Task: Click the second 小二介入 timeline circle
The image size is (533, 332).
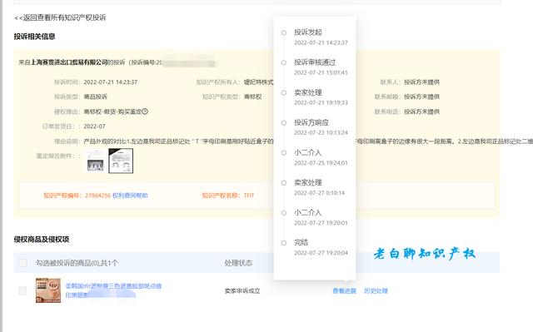Action: 284,213
